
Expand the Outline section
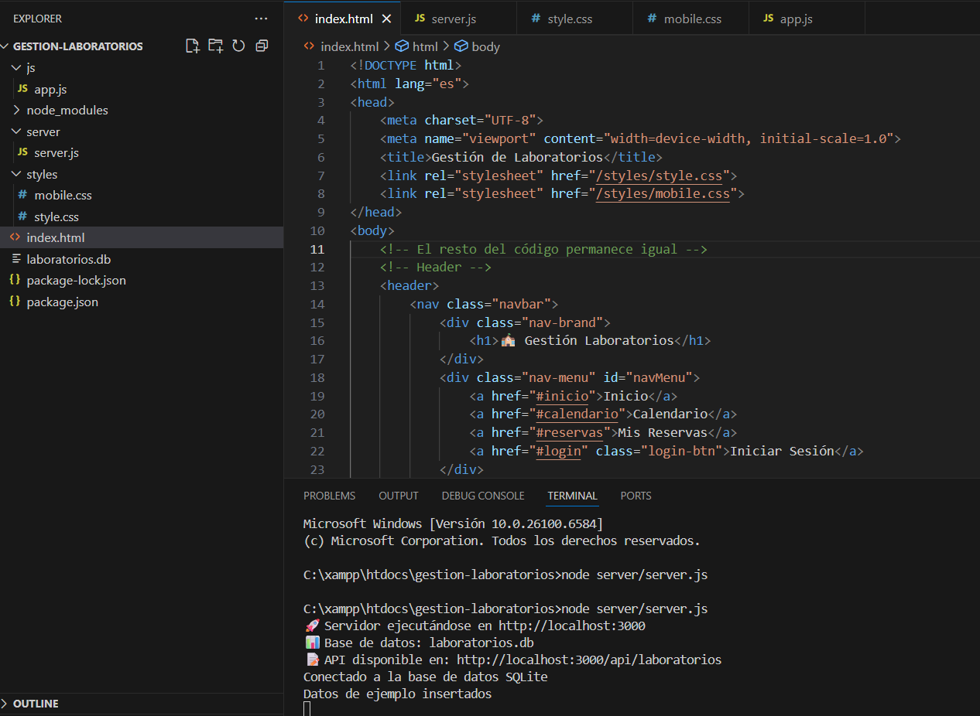point(36,704)
